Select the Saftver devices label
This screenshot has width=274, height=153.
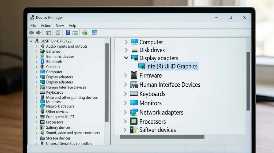click(158, 130)
